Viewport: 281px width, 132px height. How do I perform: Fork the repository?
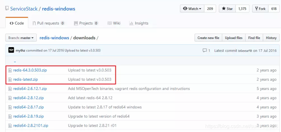tap(260, 8)
